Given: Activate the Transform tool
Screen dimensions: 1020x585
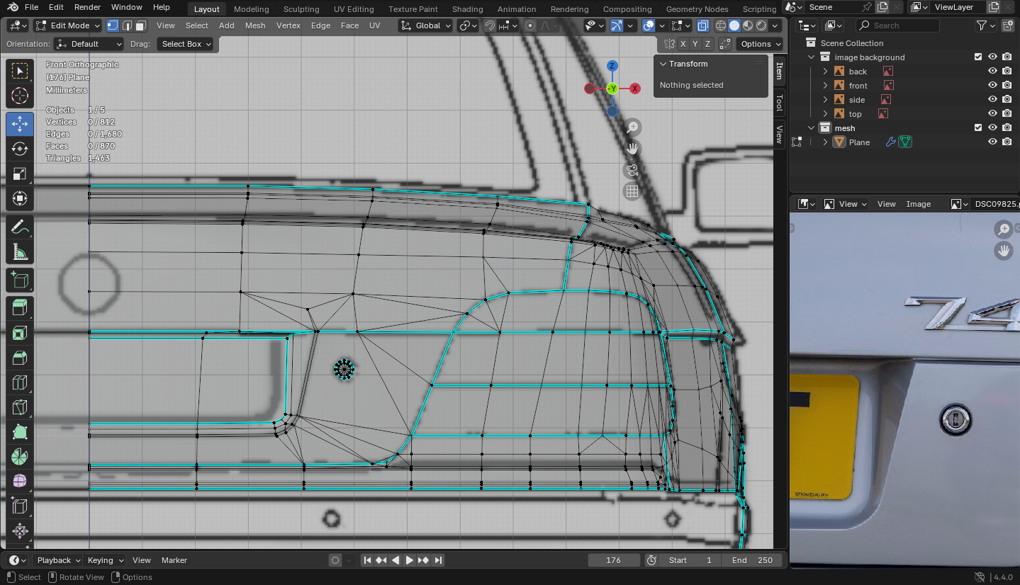Looking at the screenshot, I should (x=20, y=198).
